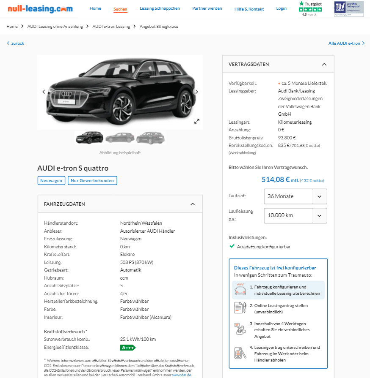This screenshot has height=378, width=370.
Task: Click the ca. 5 Monate Lieferzeit text
Action: coord(304,83)
